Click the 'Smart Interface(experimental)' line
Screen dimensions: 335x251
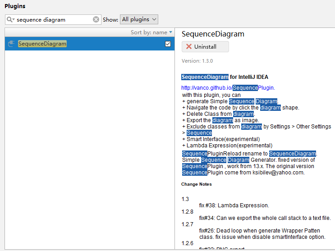(221, 139)
